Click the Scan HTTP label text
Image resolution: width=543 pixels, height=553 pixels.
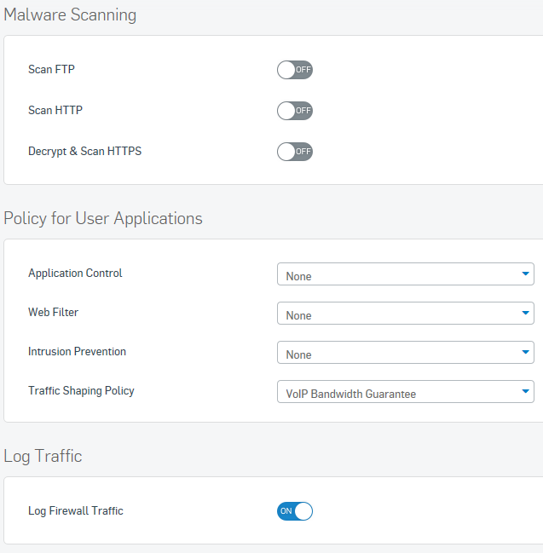[x=55, y=110]
